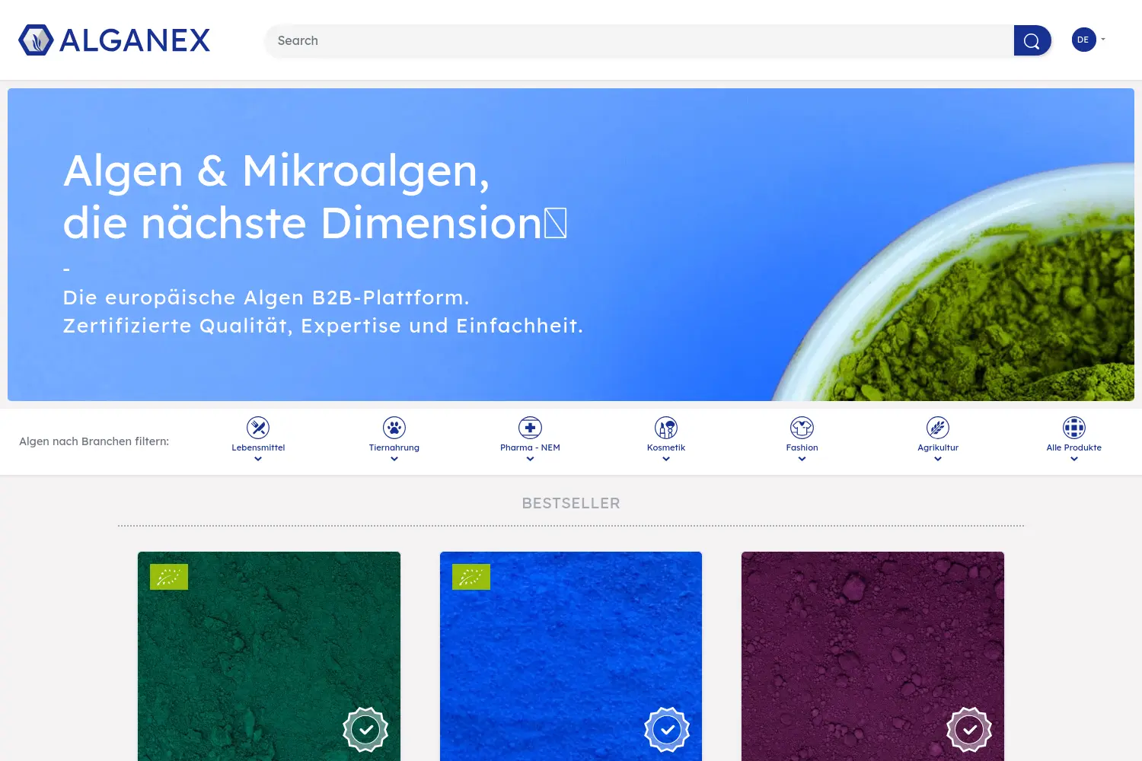Open the blue powder product image
The image size is (1142, 761).
(x=571, y=656)
